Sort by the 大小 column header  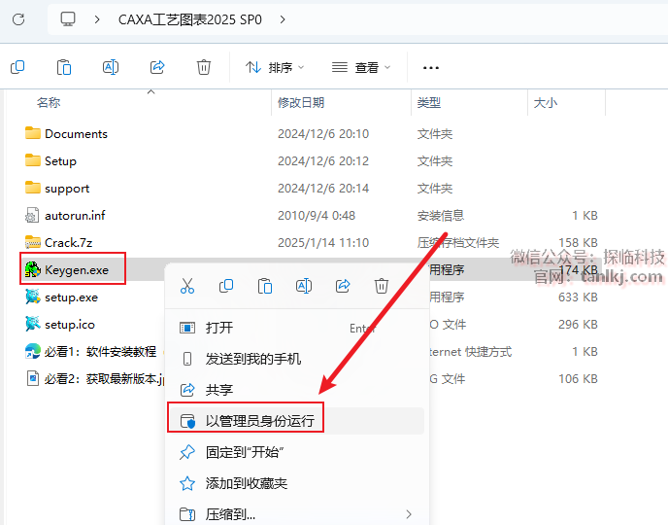[x=546, y=102]
